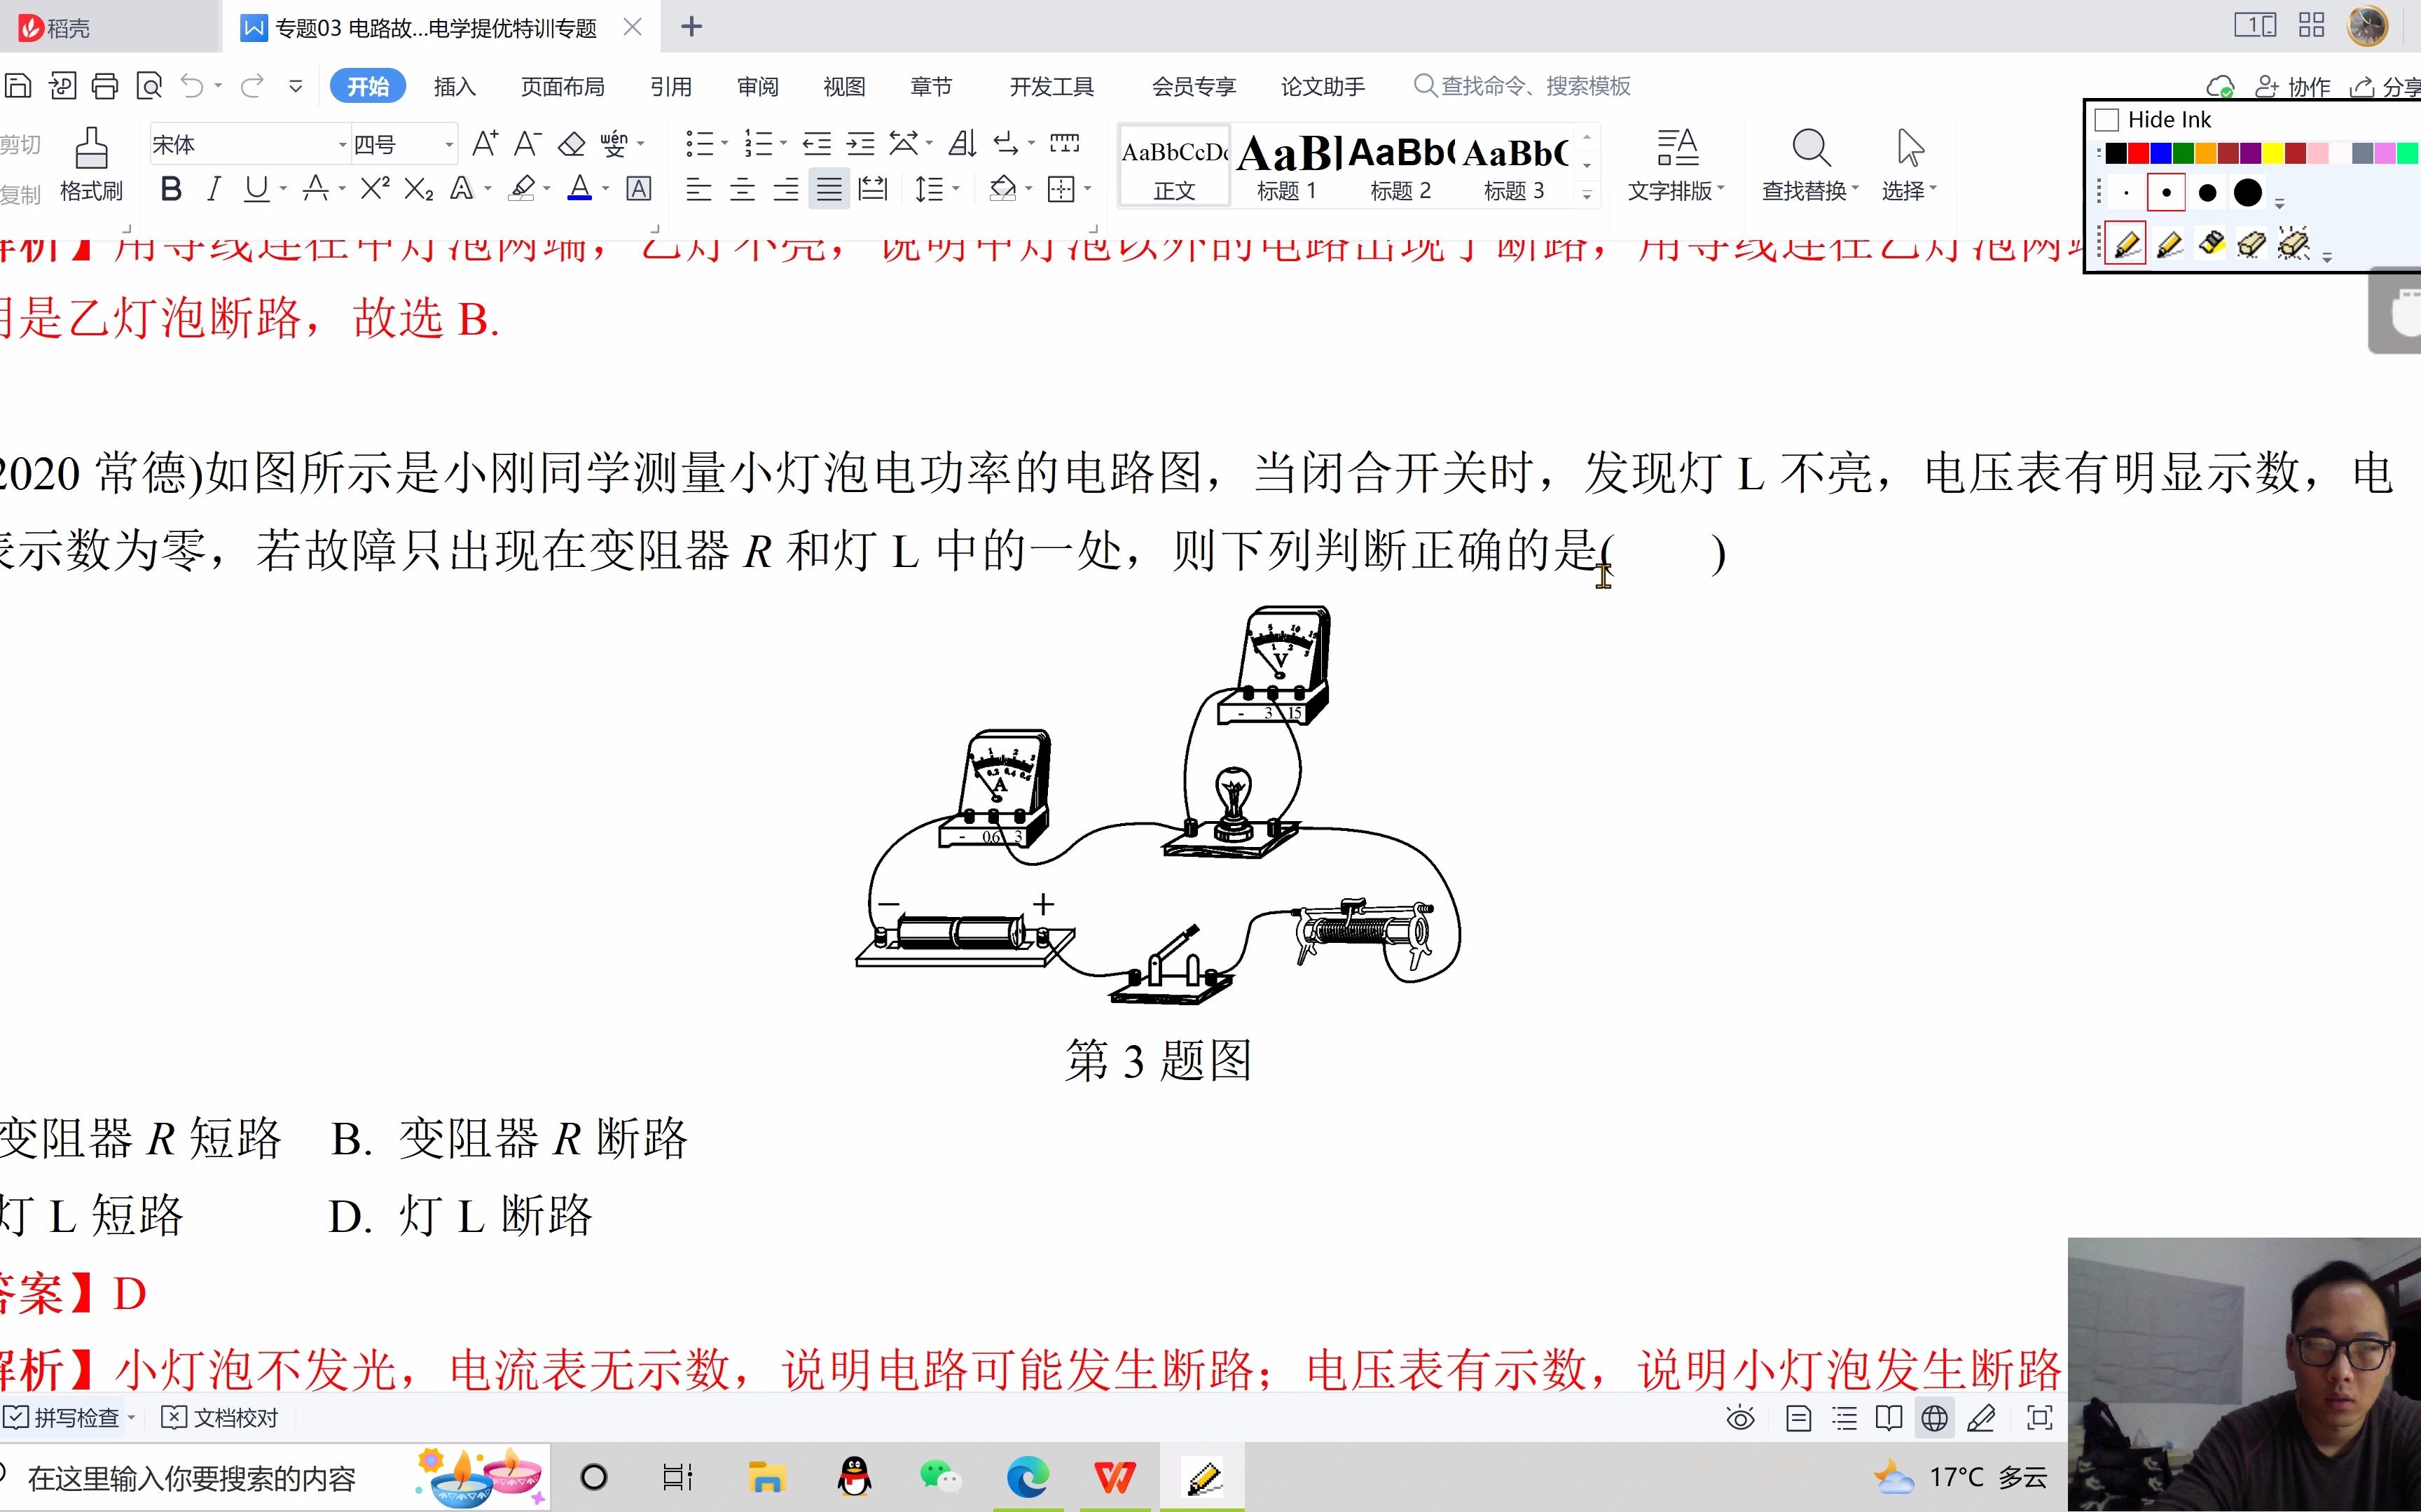Image resolution: width=2421 pixels, height=1512 pixels.
Task: Click the increase font size A+ icon
Action: pyautogui.click(x=485, y=144)
